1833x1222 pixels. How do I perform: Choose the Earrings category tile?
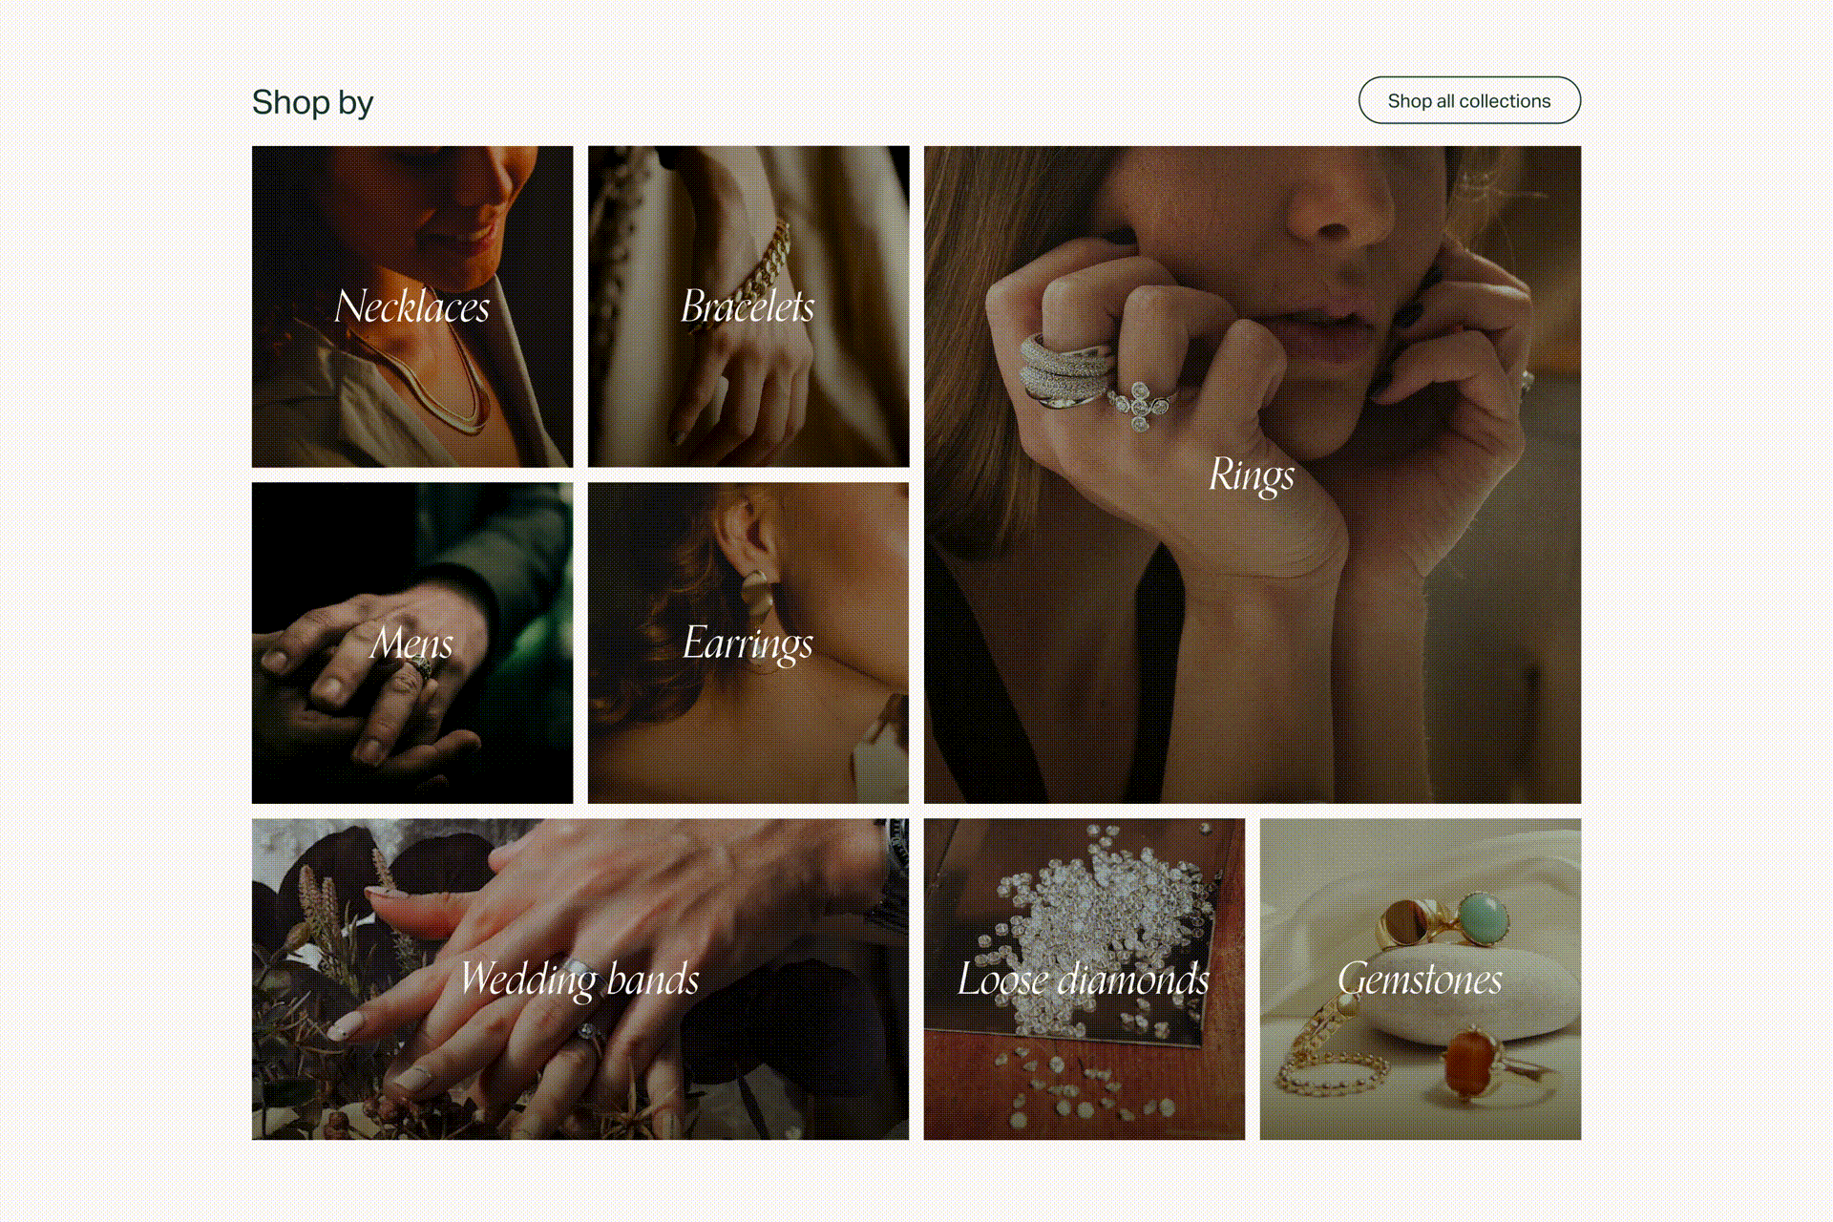748,643
